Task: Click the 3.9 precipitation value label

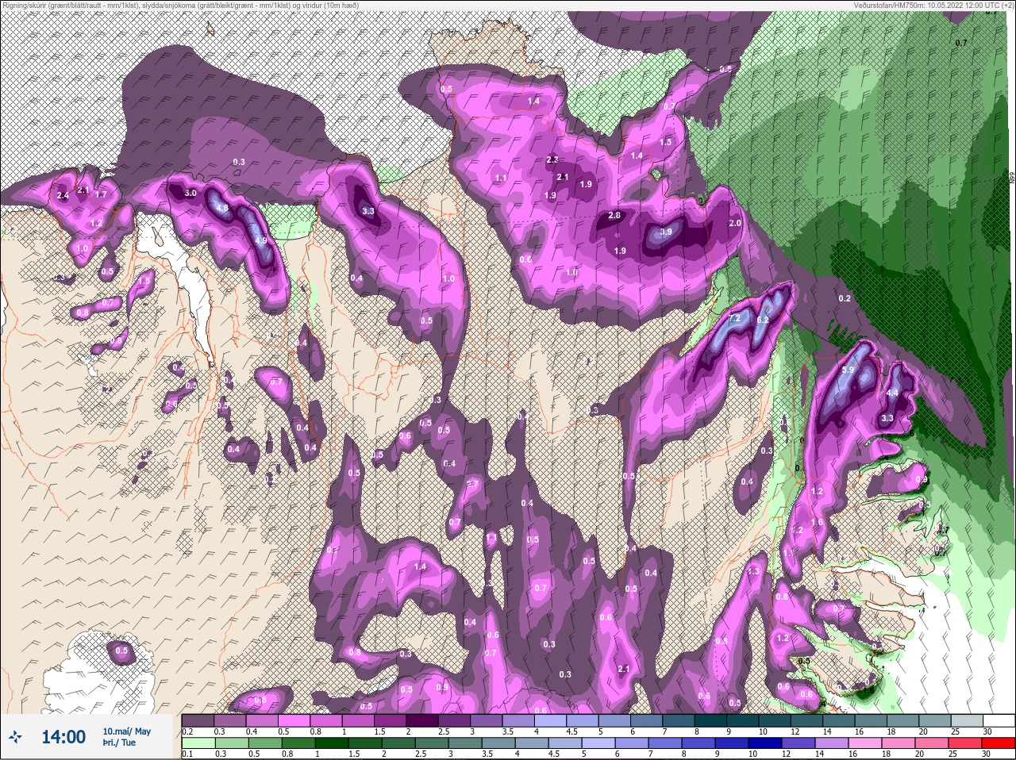Action: (666, 232)
